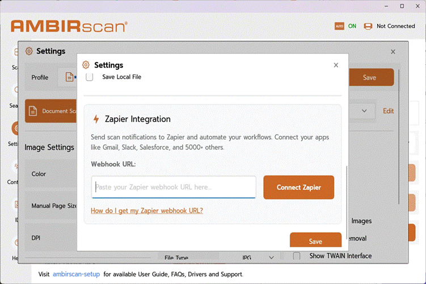The height and width of the screenshot is (284, 426).
Task: Click the Edit link in background Settings
Action: click(388, 111)
